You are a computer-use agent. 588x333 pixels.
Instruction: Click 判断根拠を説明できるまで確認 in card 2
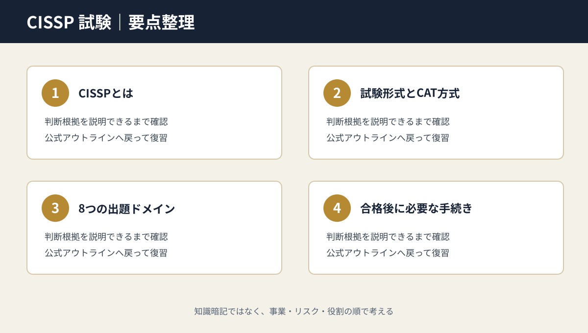[x=388, y=121]
